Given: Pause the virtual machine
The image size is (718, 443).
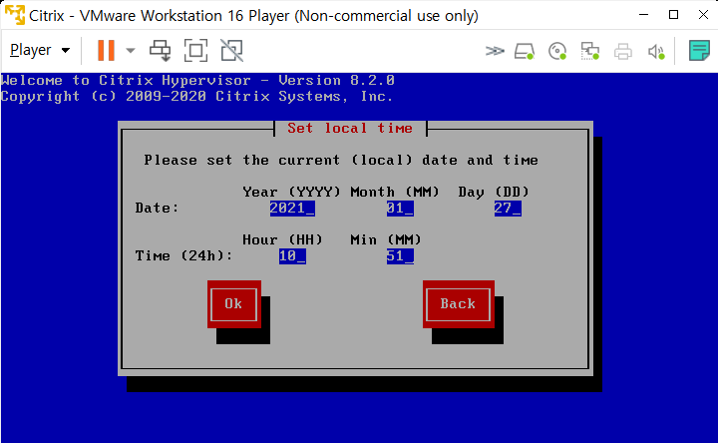Looking at the screenshot, I should coord(106,51).
